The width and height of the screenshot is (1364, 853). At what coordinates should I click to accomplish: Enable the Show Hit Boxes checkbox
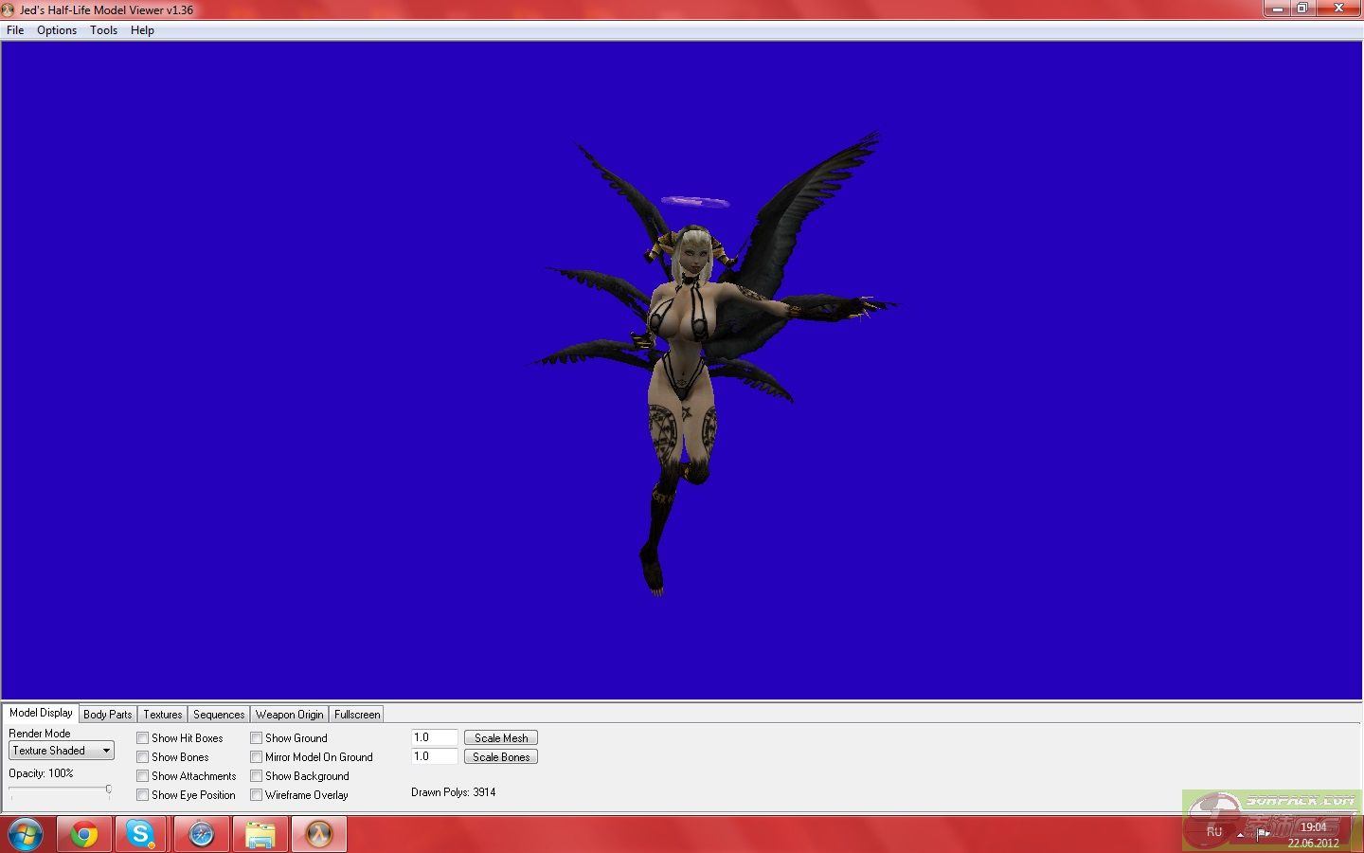click(143, 738)
